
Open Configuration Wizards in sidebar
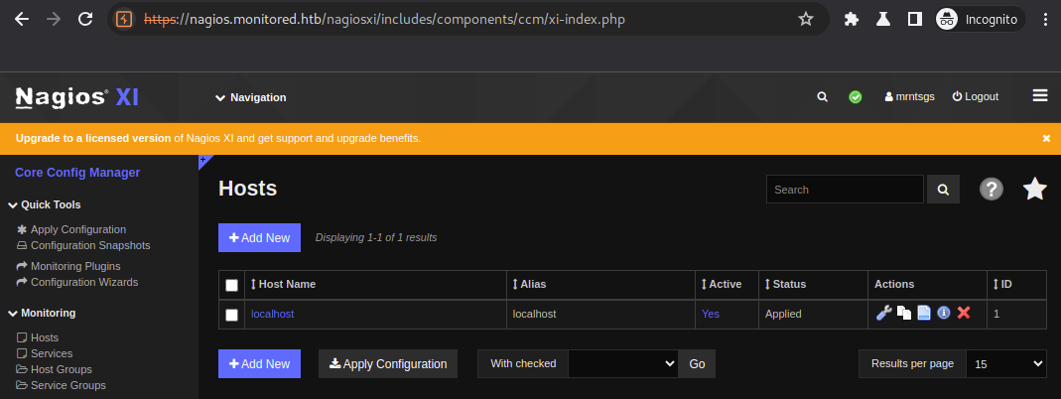[77, 282]
